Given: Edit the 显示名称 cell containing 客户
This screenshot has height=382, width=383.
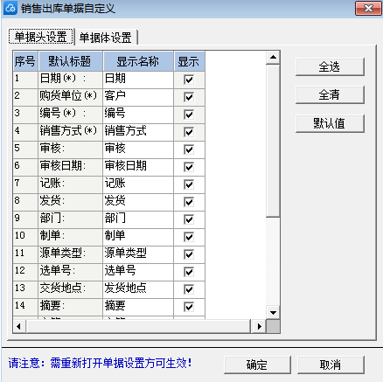Looking at the screenshot, I should point(138,97).
